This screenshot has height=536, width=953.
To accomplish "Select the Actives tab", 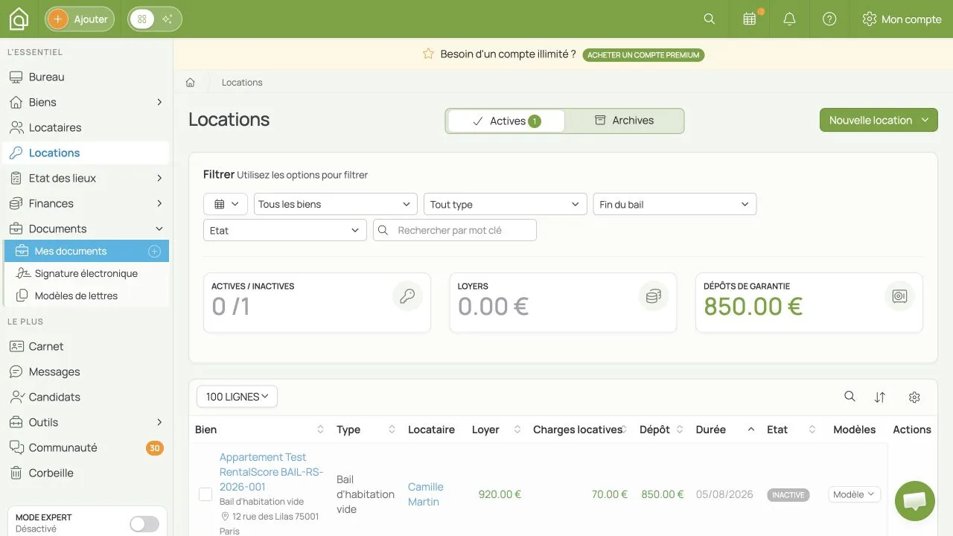I will point(506,121).
